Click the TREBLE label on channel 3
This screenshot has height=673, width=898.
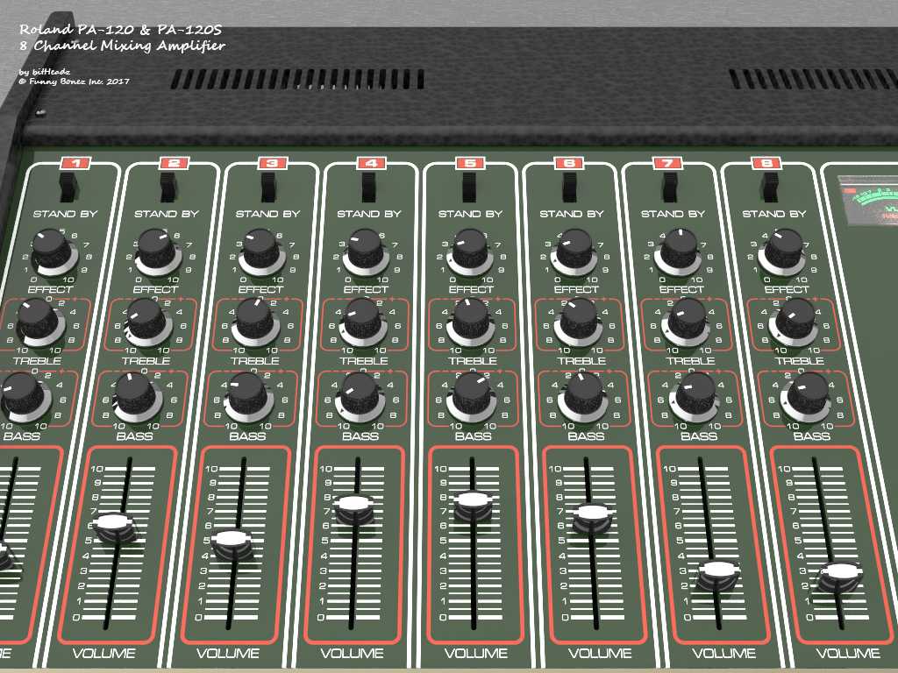point(255,361)
